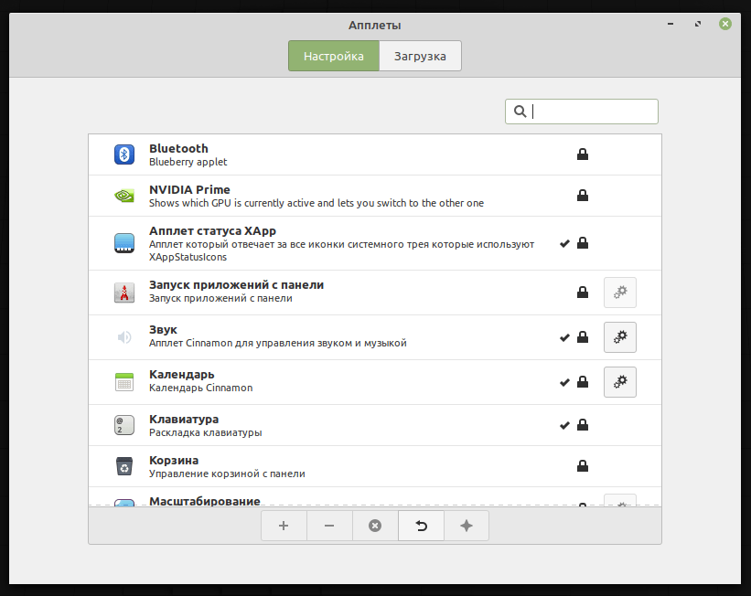Click 'Календарь Cinnamon' description text
The height and width of the screenshot is (596, 751).
tap(200, 388)
